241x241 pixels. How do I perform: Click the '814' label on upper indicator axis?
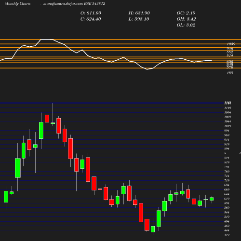[230, 55]
